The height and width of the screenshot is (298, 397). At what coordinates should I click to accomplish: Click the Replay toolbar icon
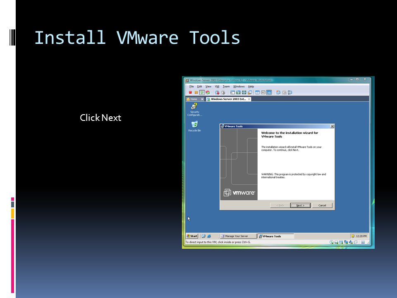click(x=290, y=92)
